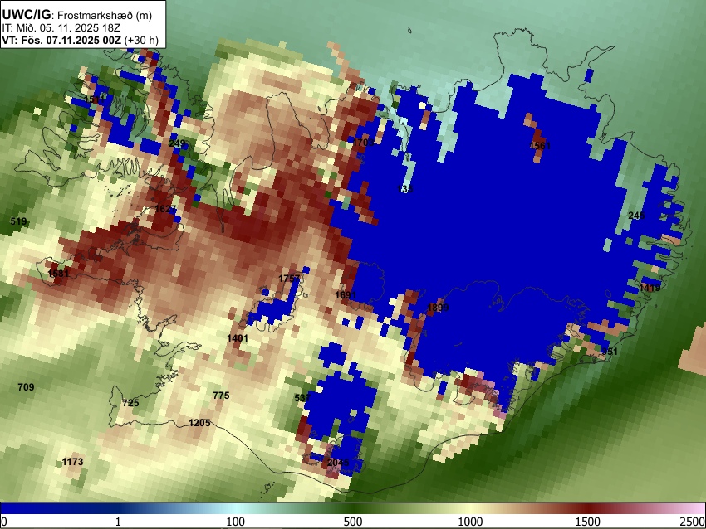706x529 pixels.
Task: Click the init time line "IT: Mið. 05. 11. 2025 18Z"
Action: 61,28
